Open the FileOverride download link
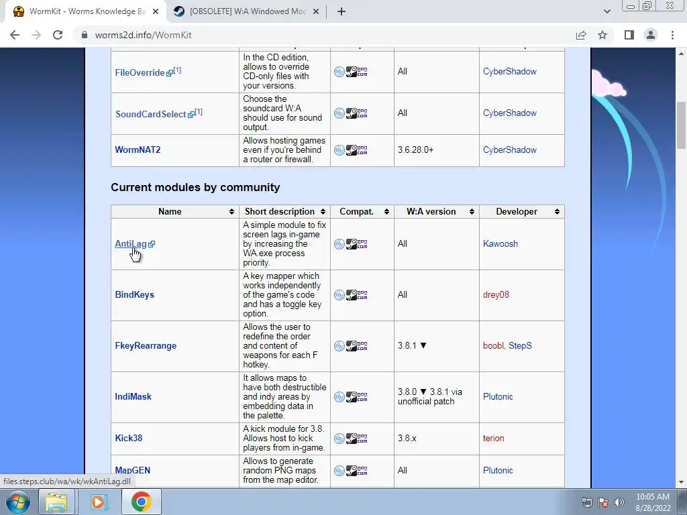The width and height of the screenshot is (687, 515). (x=140, y=72)
